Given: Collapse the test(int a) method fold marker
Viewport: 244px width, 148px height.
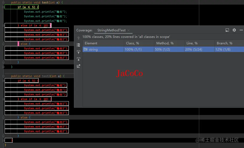Looking at the screenshot, I should click(3, 2).
